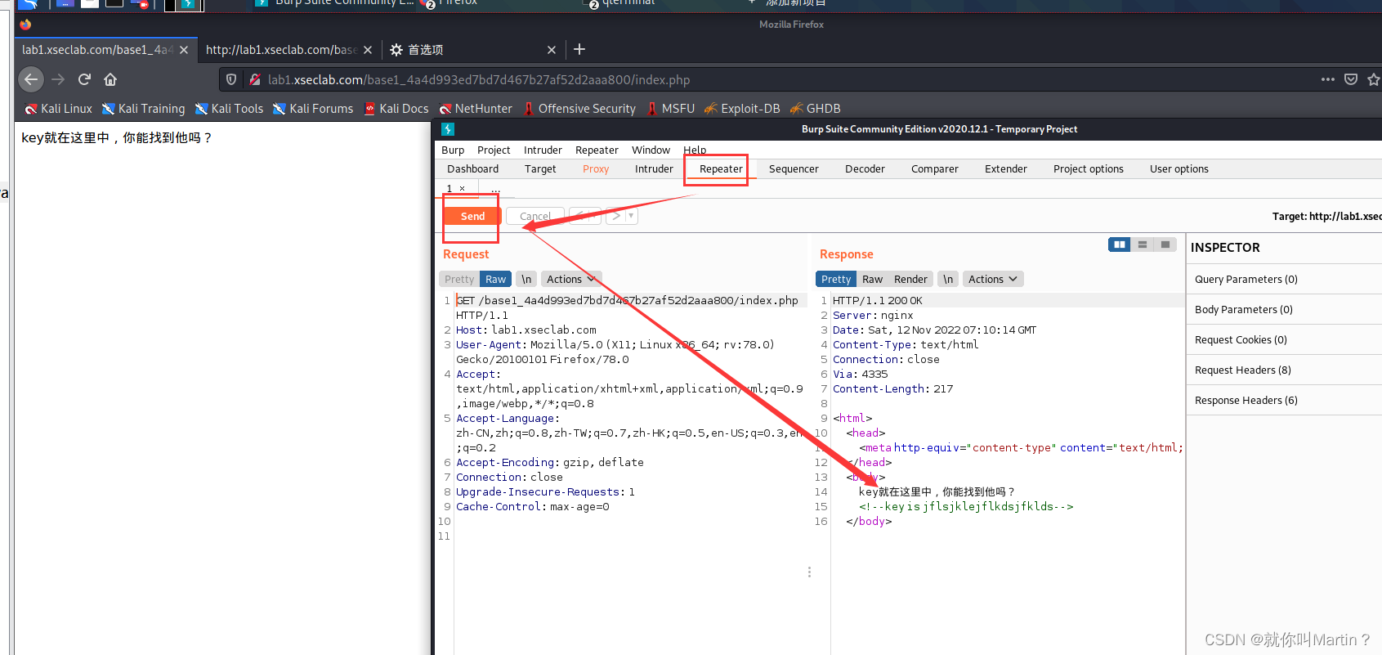Click the Firefox address bar URL
Image resolution: width=1382 pixels, height=655 pixels.
click(479, 79)
